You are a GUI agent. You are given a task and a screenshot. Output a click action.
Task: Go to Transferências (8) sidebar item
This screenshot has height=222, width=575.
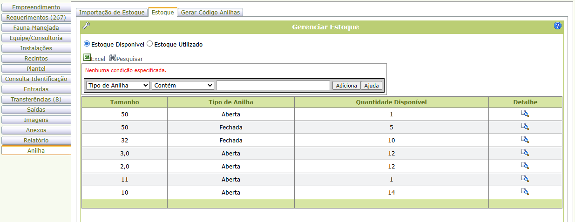click(x=36, y=100)
